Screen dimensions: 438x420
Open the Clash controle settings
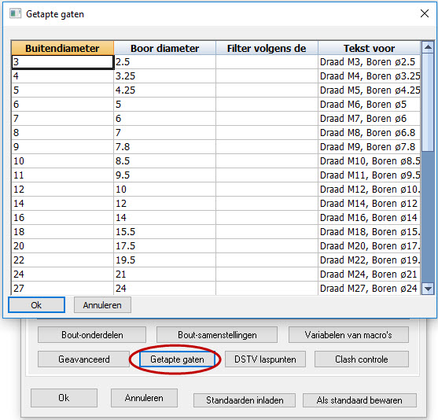[x=362, y=359]
